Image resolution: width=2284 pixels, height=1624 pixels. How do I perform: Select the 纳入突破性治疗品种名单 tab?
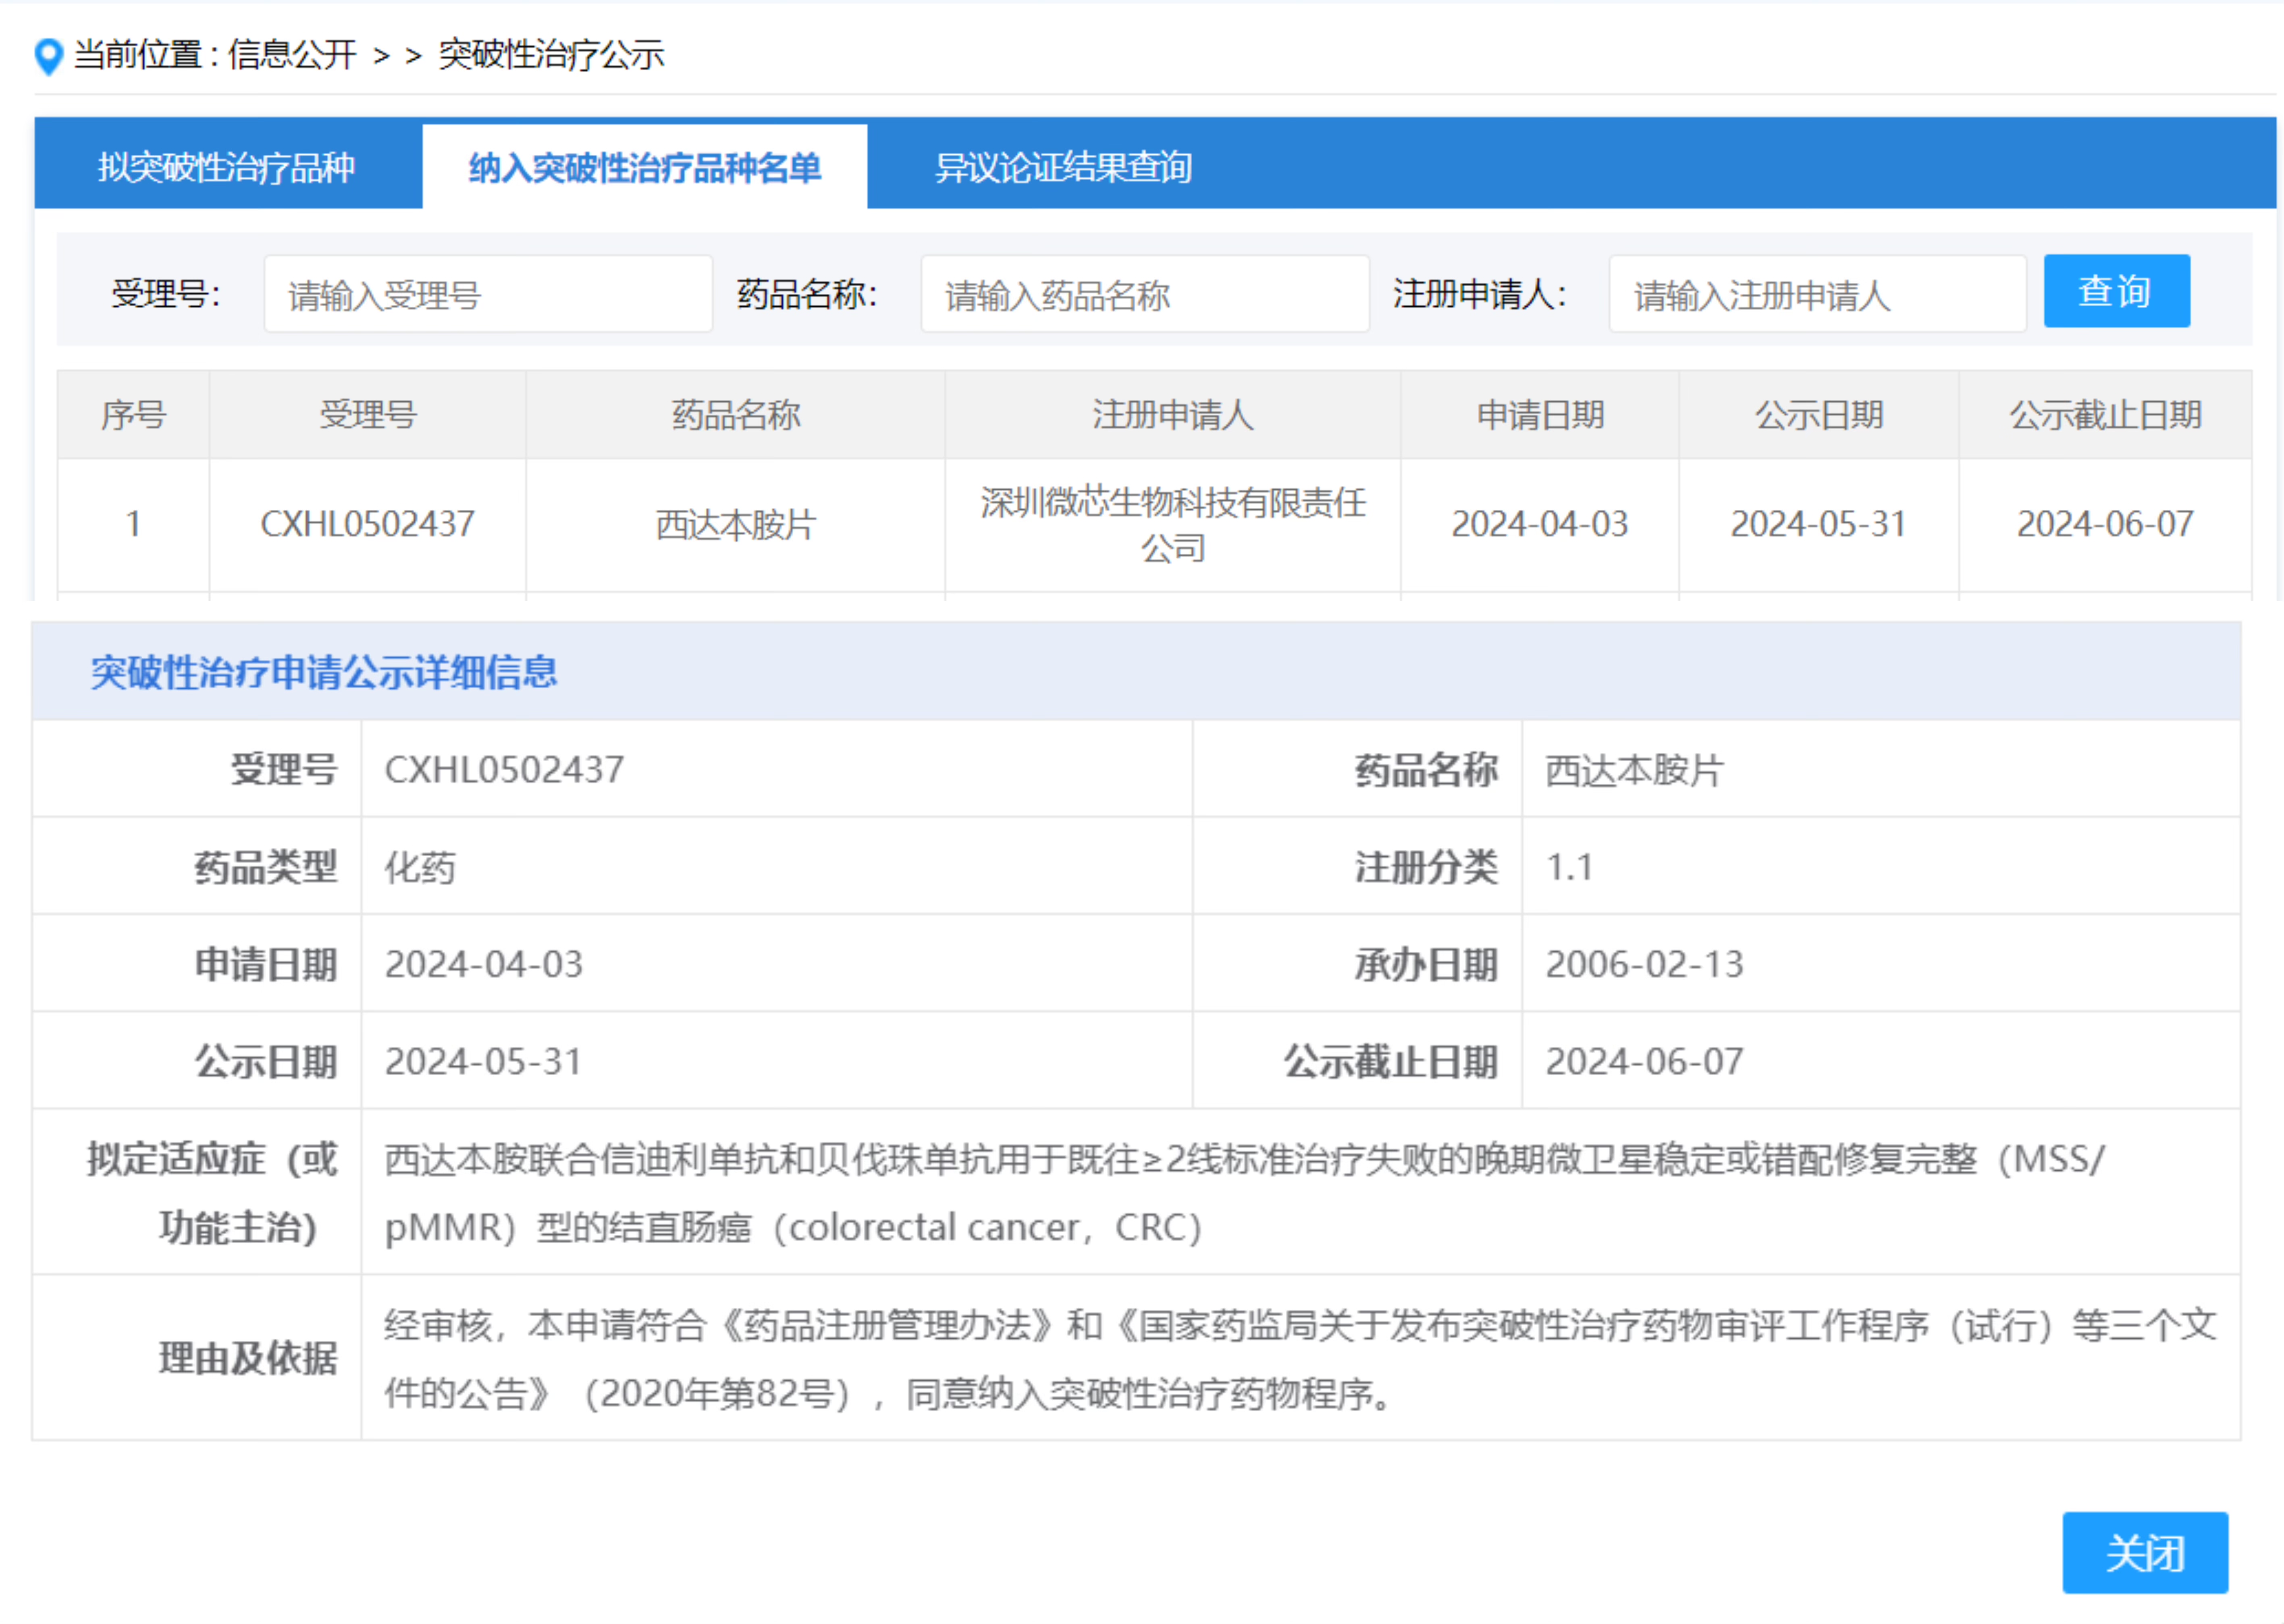click(x=644, y=167)
